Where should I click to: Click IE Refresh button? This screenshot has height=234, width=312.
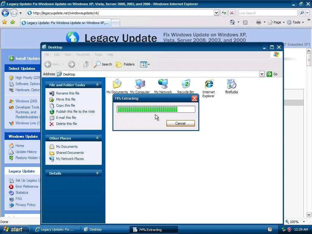point(224,13)
